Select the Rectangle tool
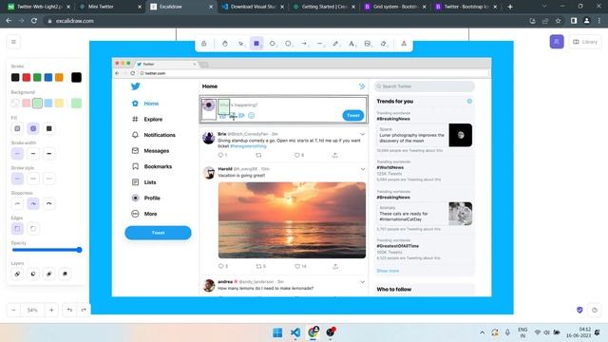Screen dimensions: 608x342 (x=256, y=44)
